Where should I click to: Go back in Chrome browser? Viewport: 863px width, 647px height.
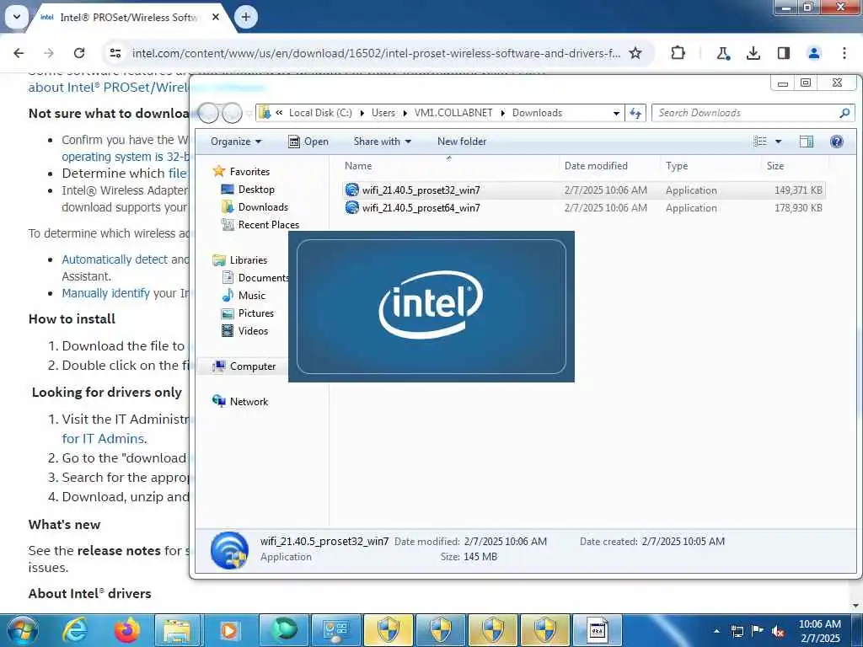[x=19, y=53]
